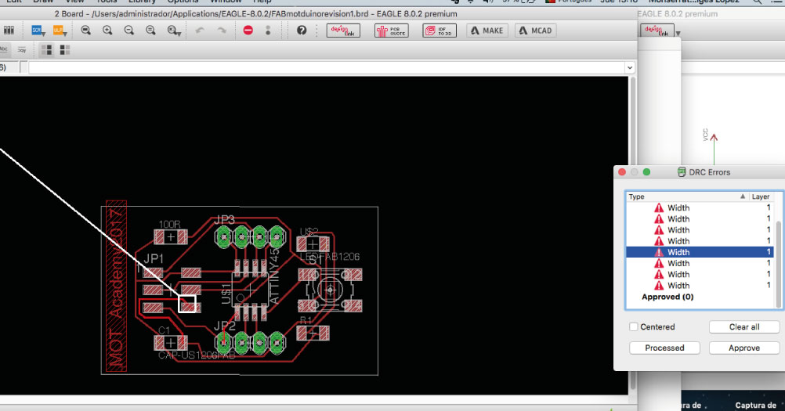Expand the zoom select dropdown arrow

click(179, 34)
